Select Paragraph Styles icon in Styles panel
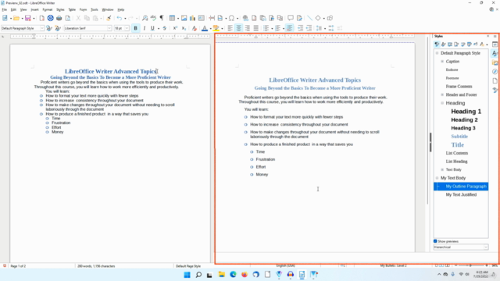The height and width of the screenshot is (281, 500). [437, 44]
